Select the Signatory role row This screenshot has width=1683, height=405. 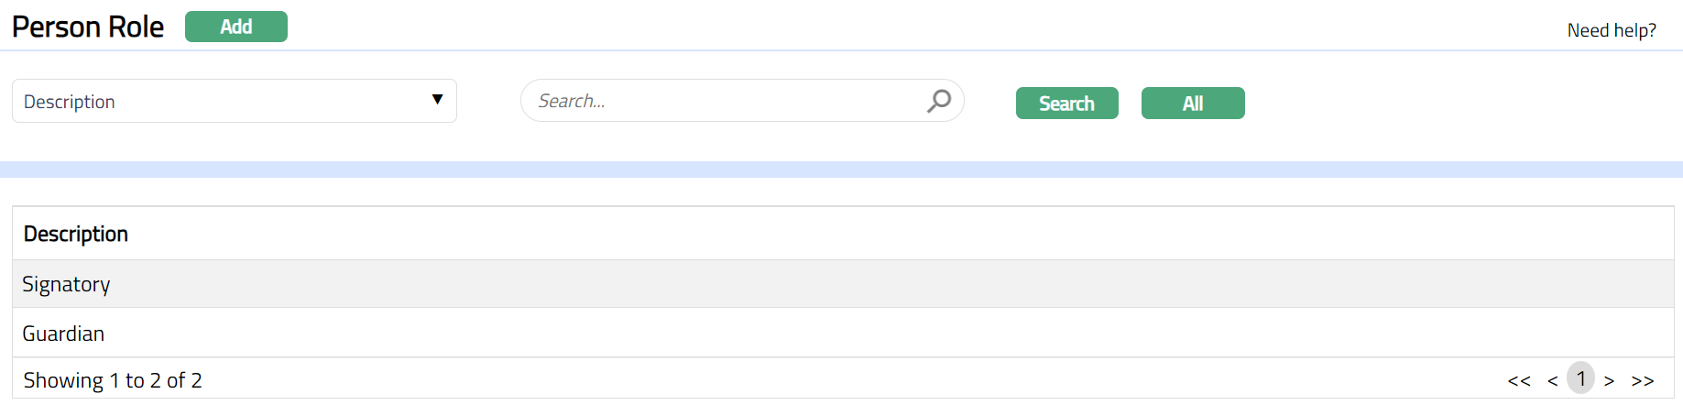(66, 284)
